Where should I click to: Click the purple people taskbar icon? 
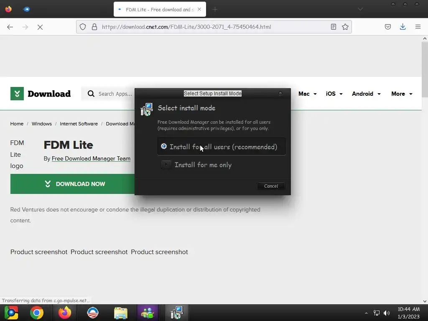tap(148, 313)
